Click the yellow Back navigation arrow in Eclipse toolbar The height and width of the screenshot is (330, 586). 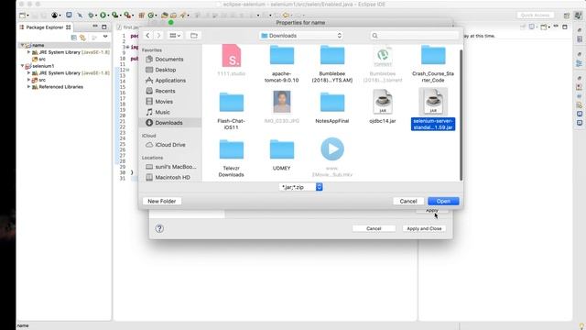(286, 16)
